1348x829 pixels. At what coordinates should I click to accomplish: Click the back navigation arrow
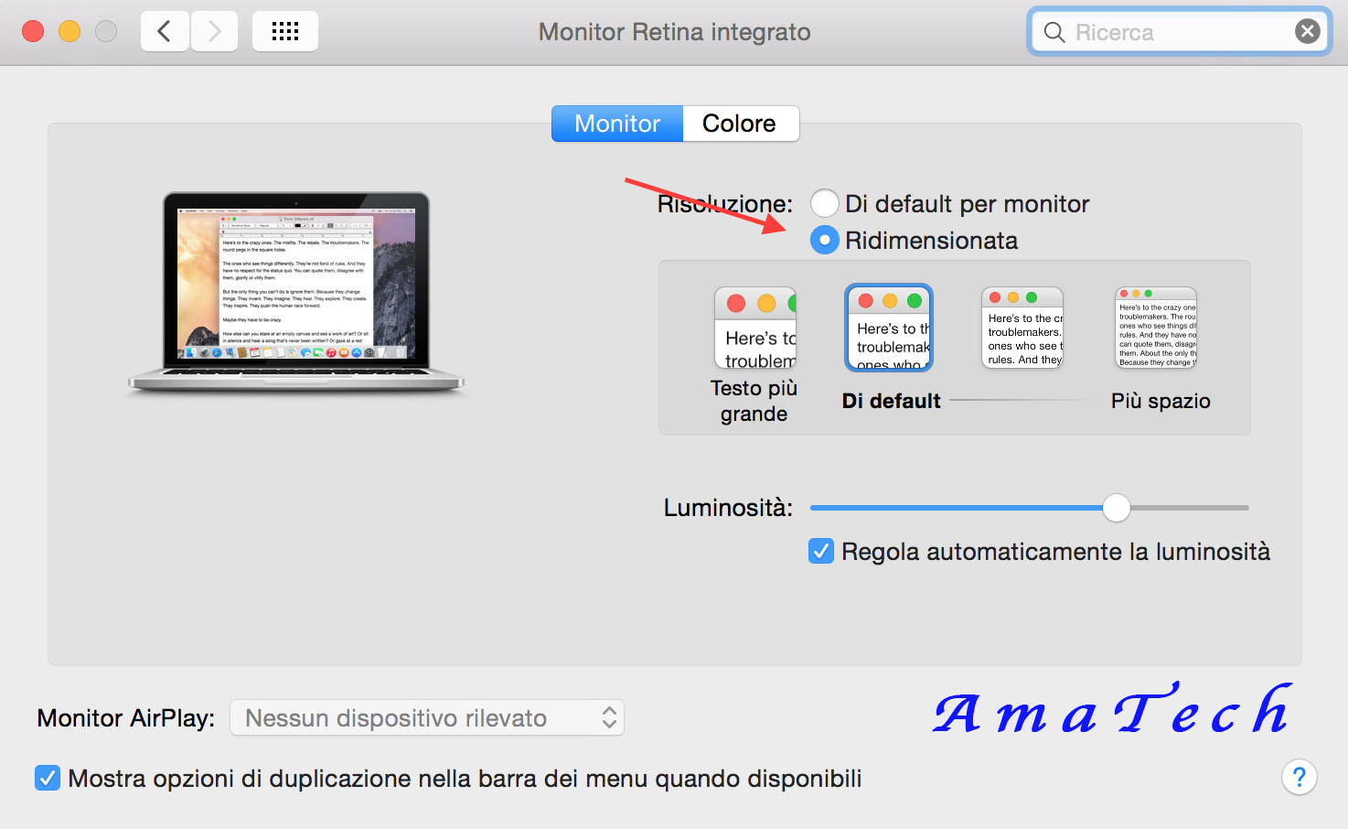(165, 30)
